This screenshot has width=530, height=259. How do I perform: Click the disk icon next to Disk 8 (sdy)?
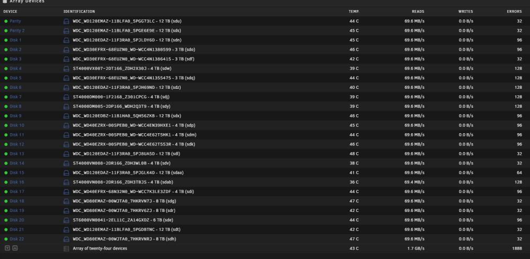click(x=66, y=106)
